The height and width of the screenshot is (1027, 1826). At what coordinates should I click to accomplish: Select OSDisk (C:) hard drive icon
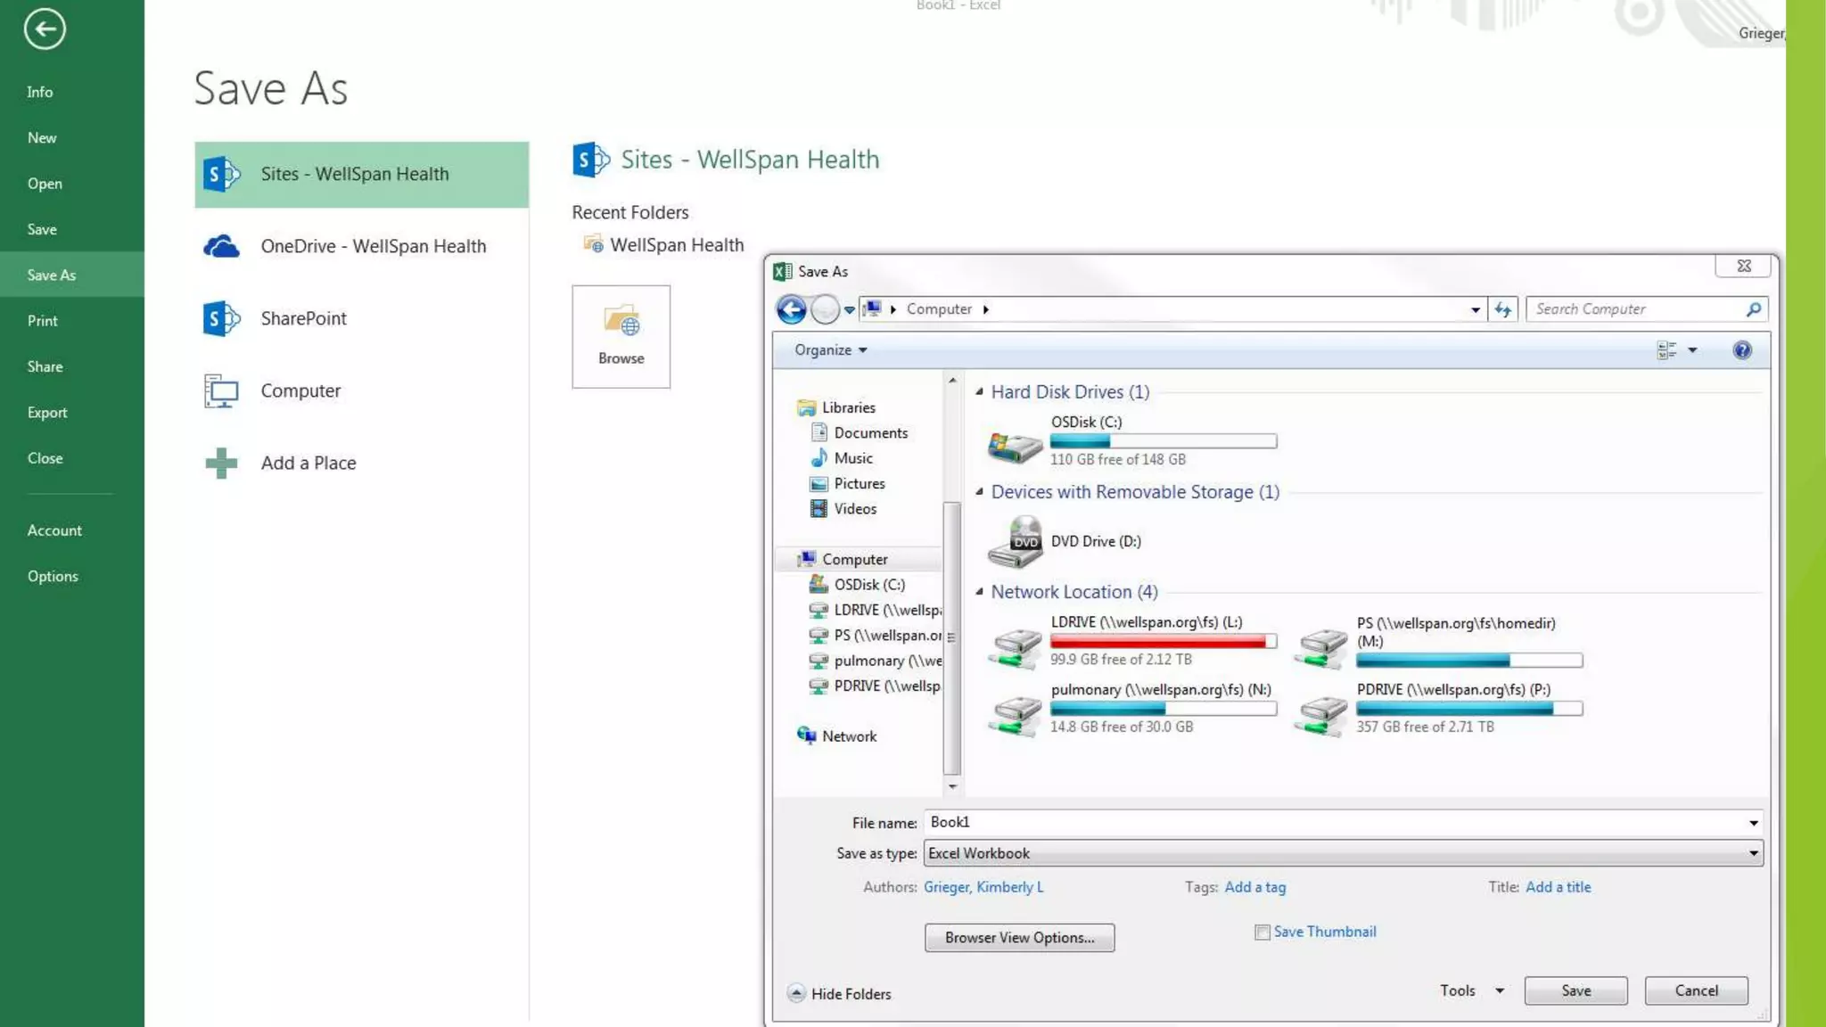1015,443
